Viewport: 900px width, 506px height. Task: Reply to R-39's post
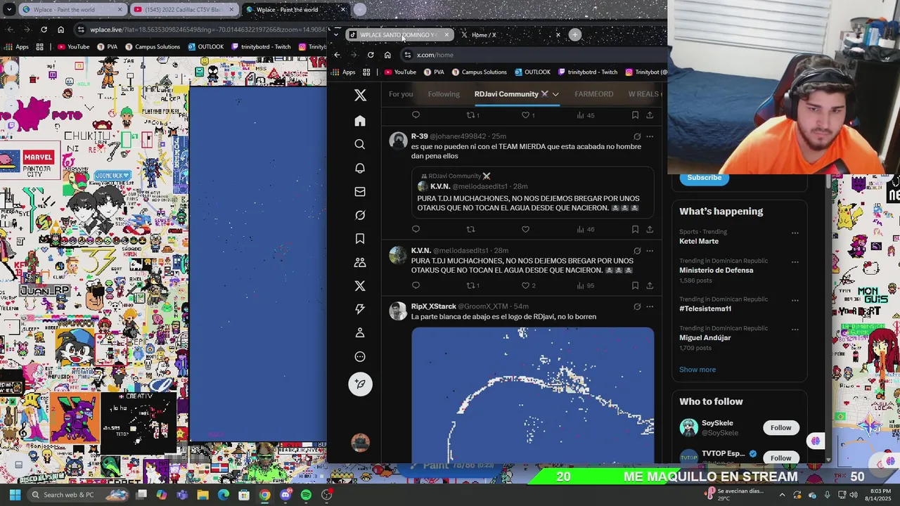[x=416, y=229]
